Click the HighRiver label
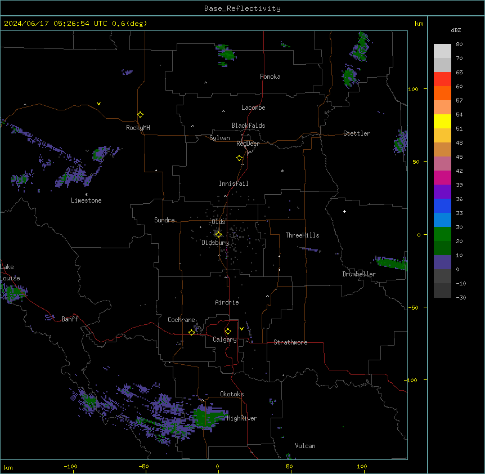Screen dimensions: 485x474 [x=242, y=418]
